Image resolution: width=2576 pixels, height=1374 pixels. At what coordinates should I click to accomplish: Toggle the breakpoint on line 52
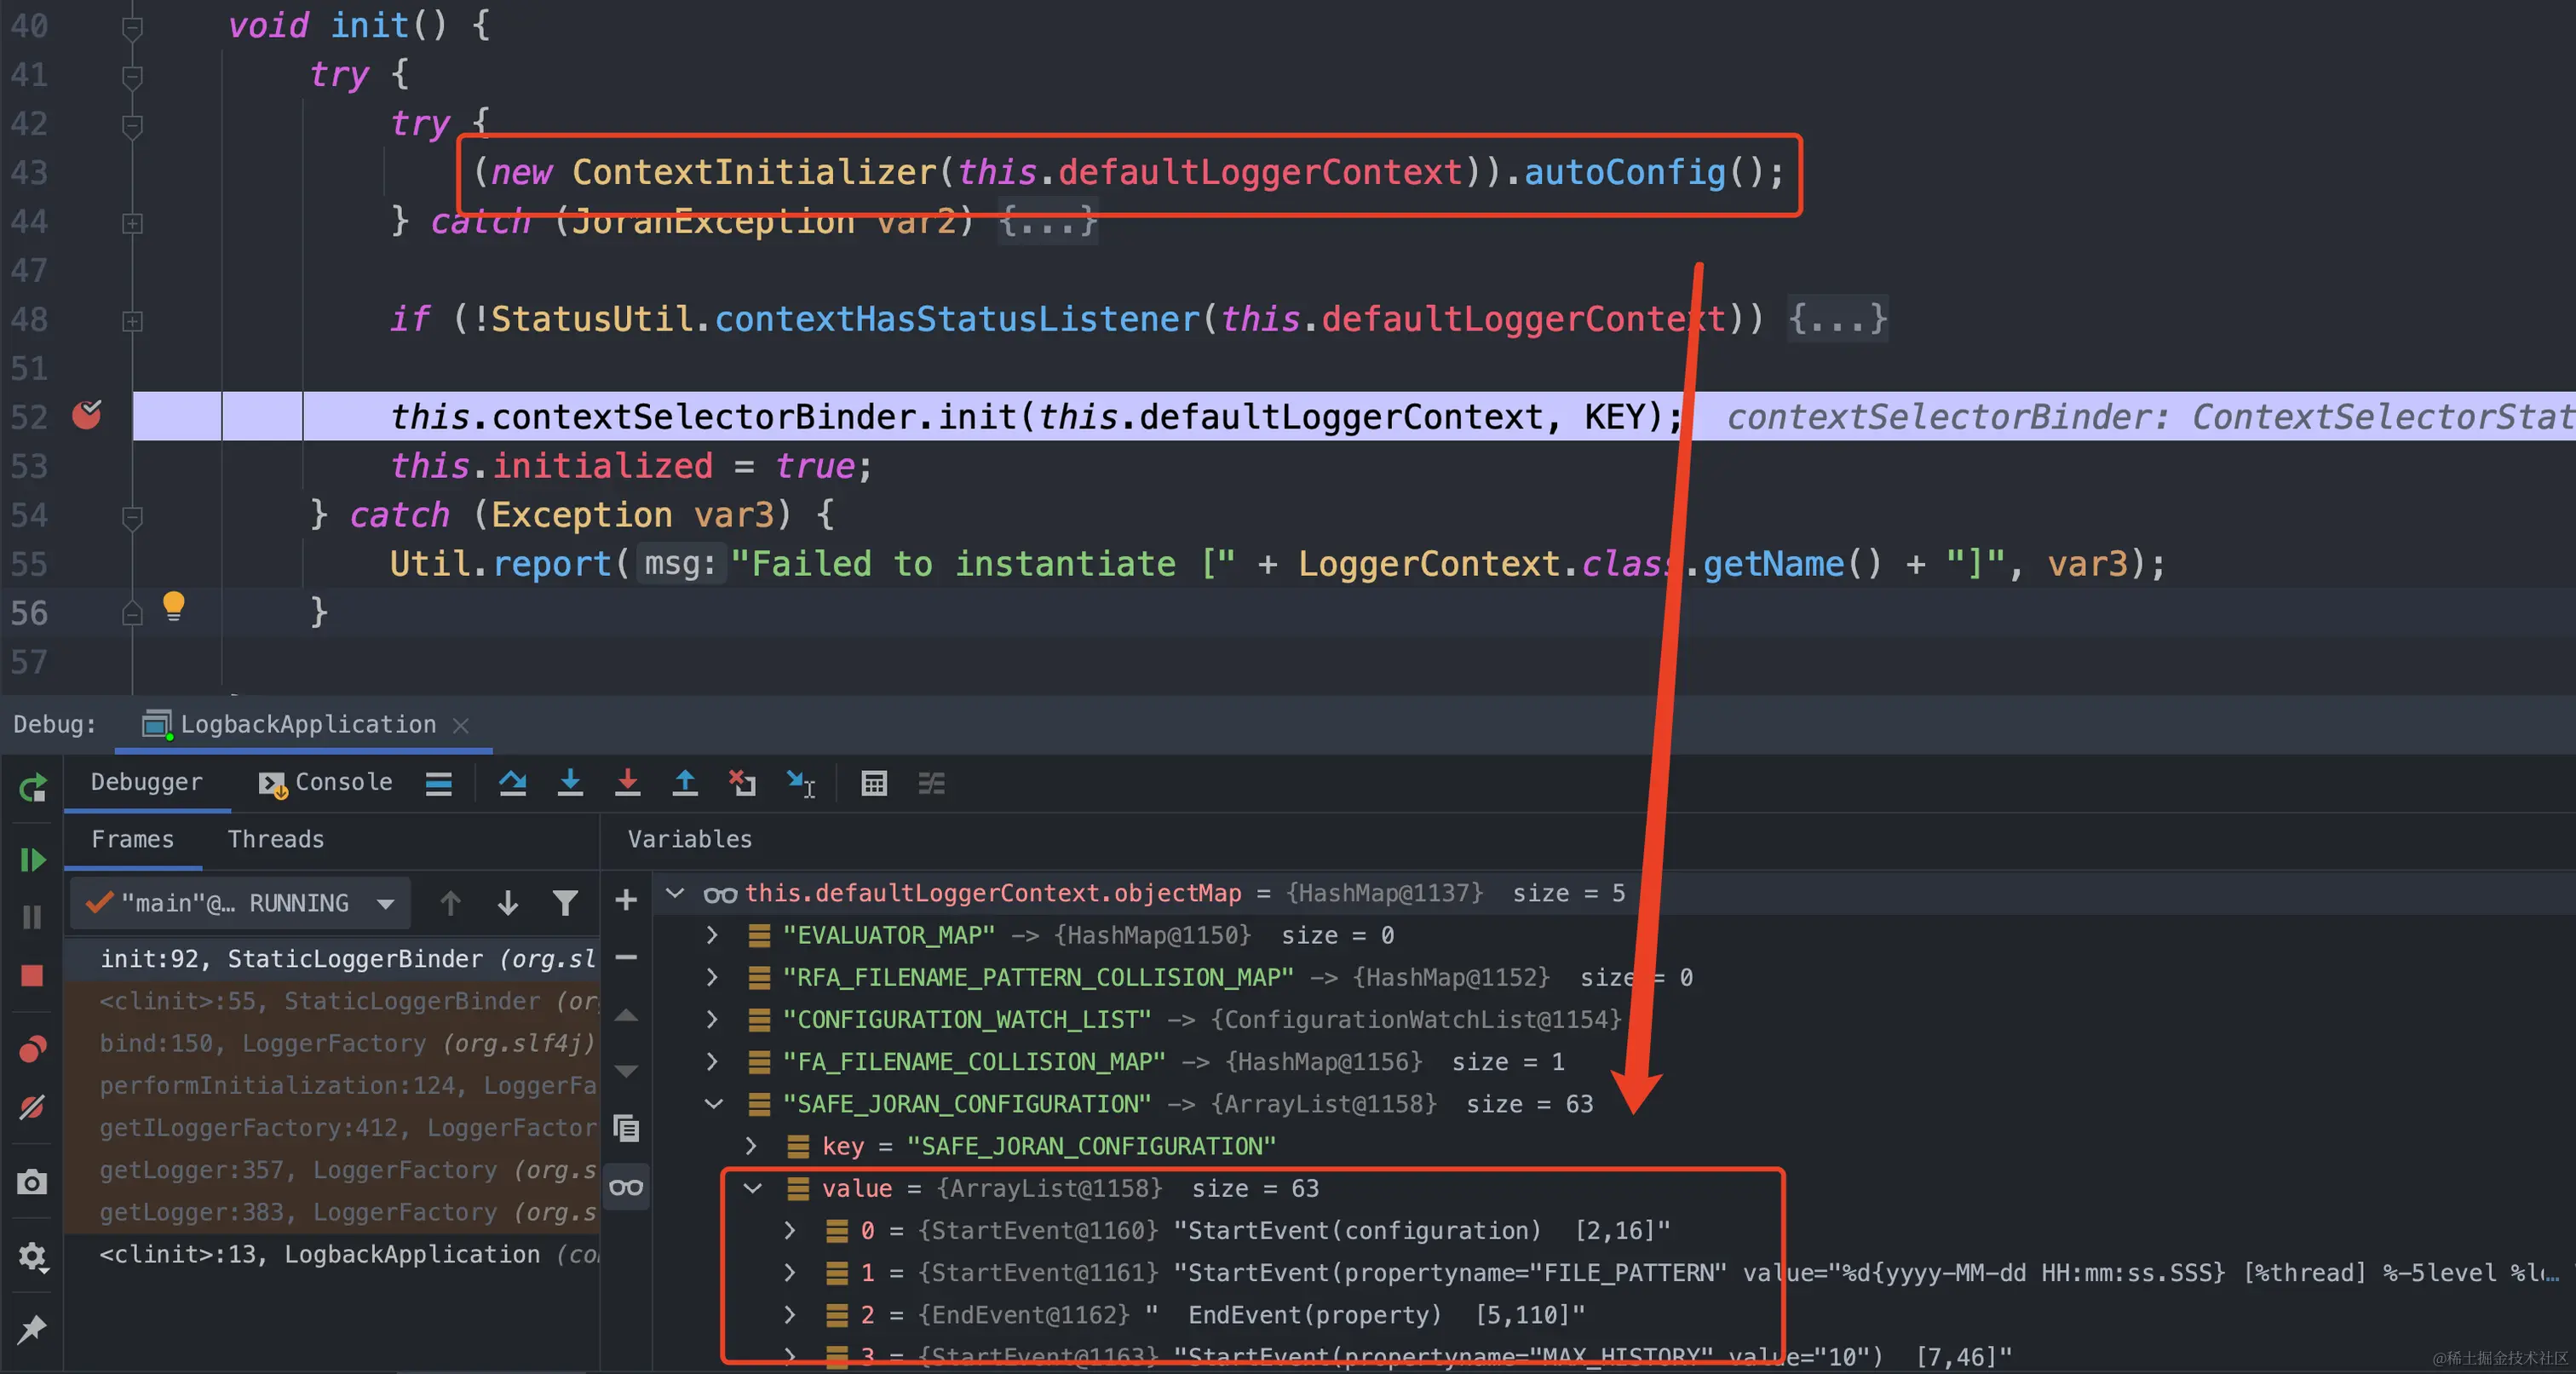click(87, 414)
